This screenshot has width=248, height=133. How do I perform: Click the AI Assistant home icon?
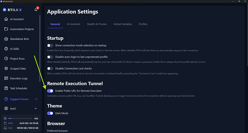[6, 19]
